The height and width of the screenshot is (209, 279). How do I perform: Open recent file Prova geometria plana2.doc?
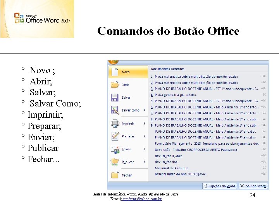(x=176, y=95)
